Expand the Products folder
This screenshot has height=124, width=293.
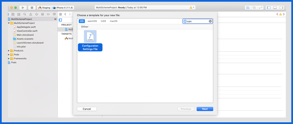(9, 51)
